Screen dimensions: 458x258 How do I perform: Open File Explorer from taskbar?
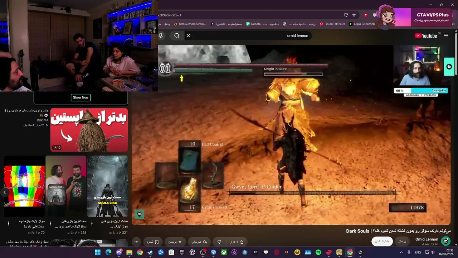point(129,252)
